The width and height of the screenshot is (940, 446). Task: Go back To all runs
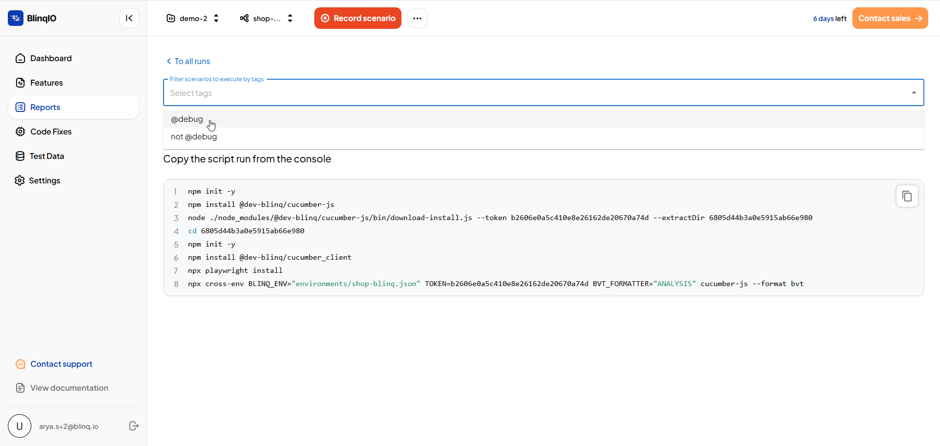(x=188, y=61)
